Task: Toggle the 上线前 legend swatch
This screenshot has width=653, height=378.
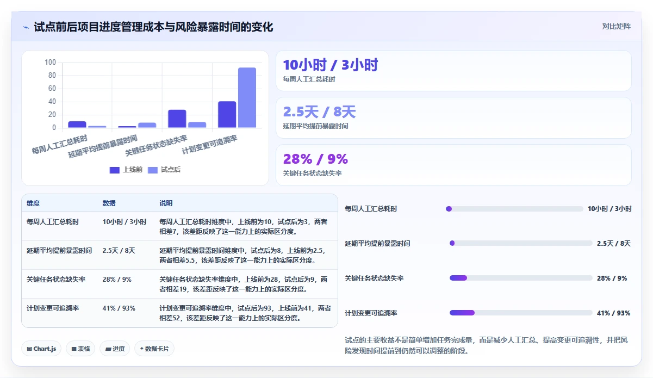Action: point(115,170)
